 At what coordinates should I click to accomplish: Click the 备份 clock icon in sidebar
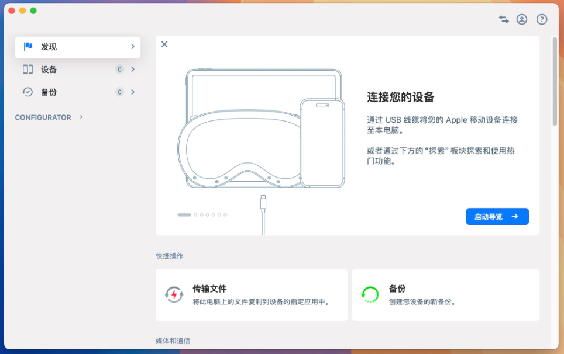coord(27,92)
